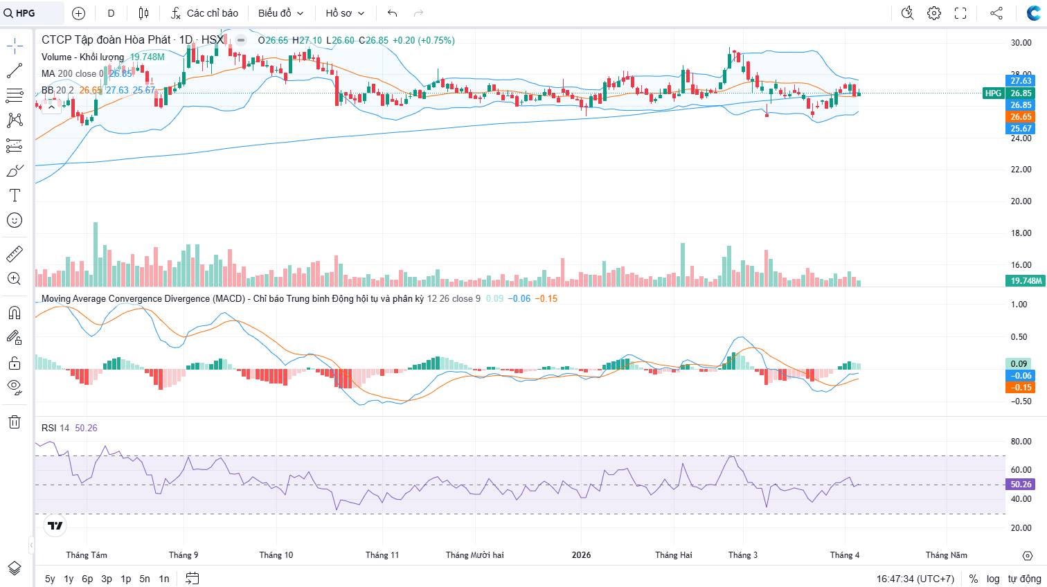Open chart settings gear icon
The width and height of the screenshot is (1047, 587).
coord(934,13)
